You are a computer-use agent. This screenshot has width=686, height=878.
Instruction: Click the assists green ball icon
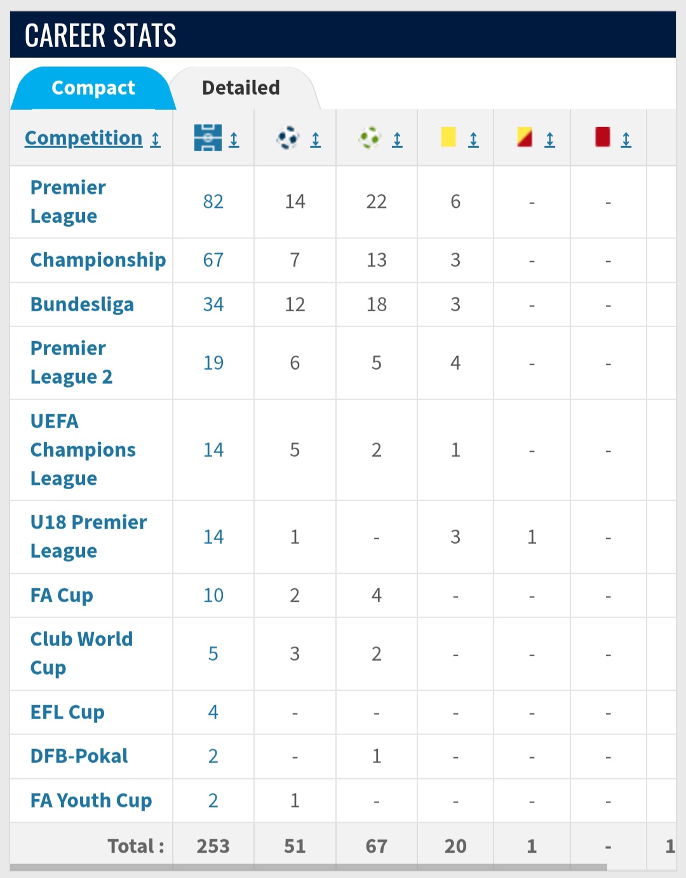(x=370, y=138)
